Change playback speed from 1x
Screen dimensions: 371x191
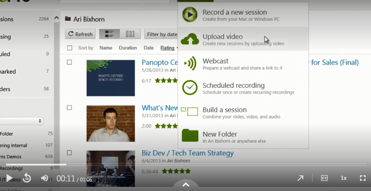coord(343,178)
